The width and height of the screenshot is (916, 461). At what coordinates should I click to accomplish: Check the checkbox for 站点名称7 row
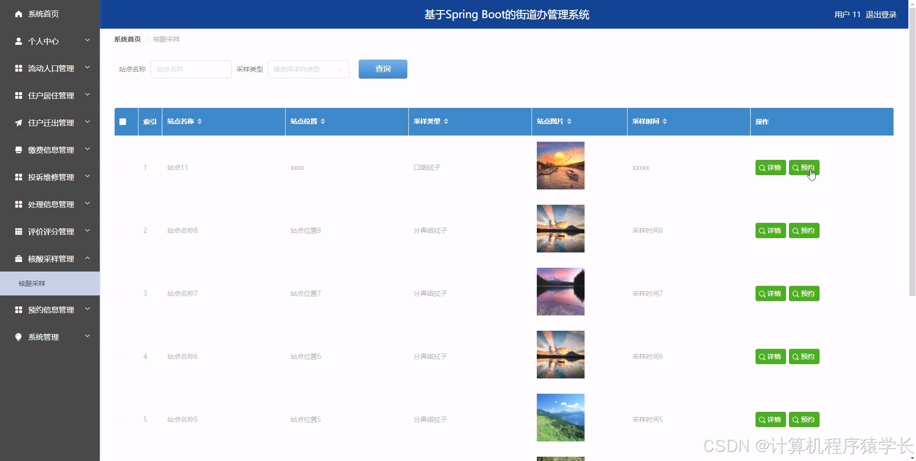point(123,293)
